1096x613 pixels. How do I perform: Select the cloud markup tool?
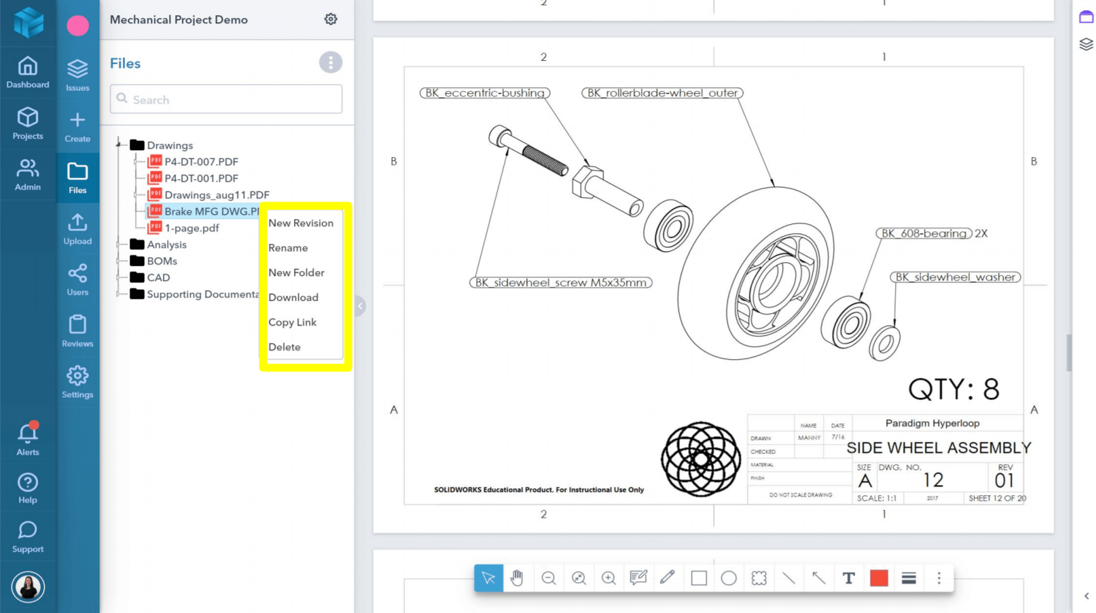point(759,578)
